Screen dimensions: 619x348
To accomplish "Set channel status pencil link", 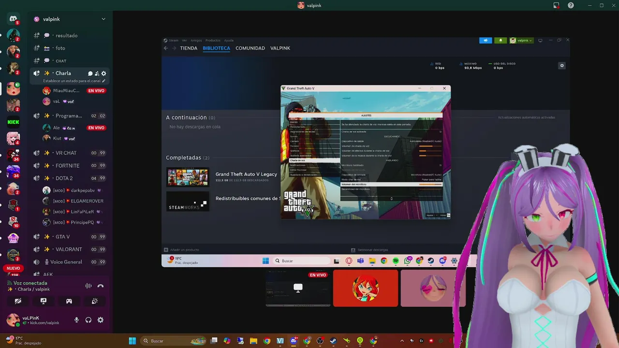I will coord(74,81).
